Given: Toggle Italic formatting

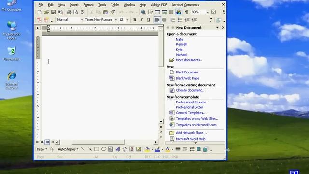Looking at the screenshot, I should (141, 20).
